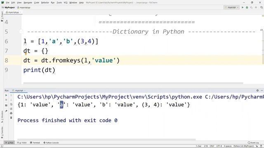Click myscript.py breadcrumb in navigation bar
This screenshot has height=148, width=264.
coord(24,7)
